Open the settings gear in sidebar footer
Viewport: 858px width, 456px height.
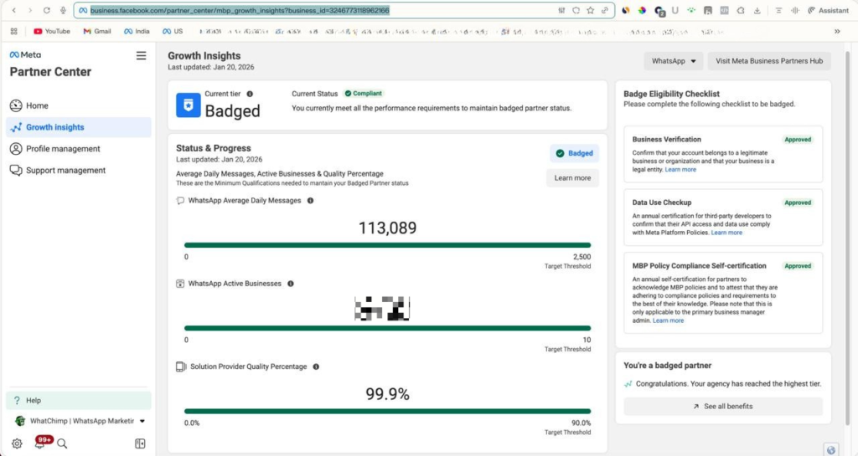[17, 443]
